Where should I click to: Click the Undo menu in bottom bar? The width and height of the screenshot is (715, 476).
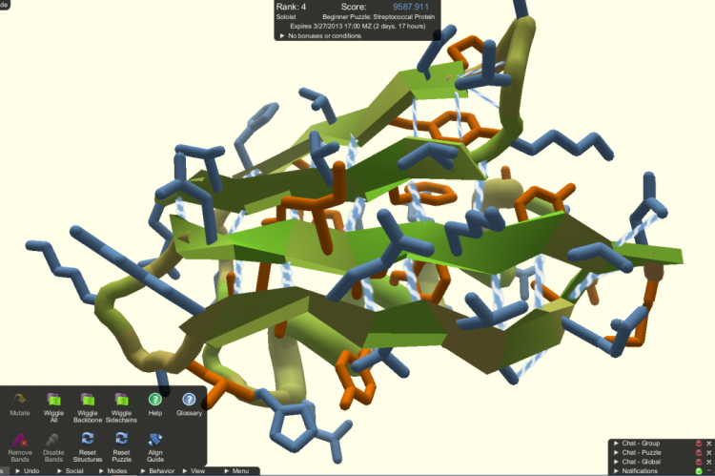(x=30, y=471)
